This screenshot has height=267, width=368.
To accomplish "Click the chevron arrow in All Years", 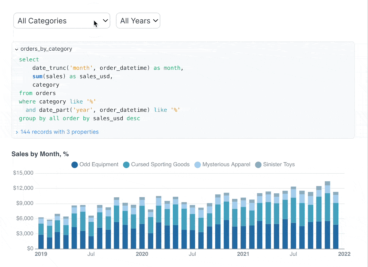I will (155, 21).
